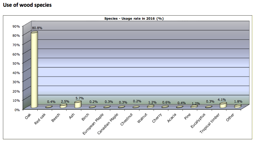256x142 pixels.
Task: Click the 0.4% label above Red oak
Action: [51, 102]
